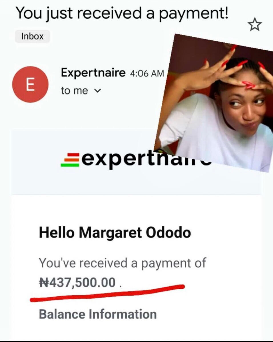Click the black bar at the bottom edge
The height and width of the screenshot is (342, 273).
click(136, 341)
